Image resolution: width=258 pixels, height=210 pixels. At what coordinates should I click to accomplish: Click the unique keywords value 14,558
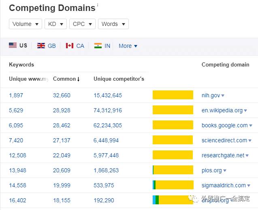pyautogui.click(x=17, y=185)
